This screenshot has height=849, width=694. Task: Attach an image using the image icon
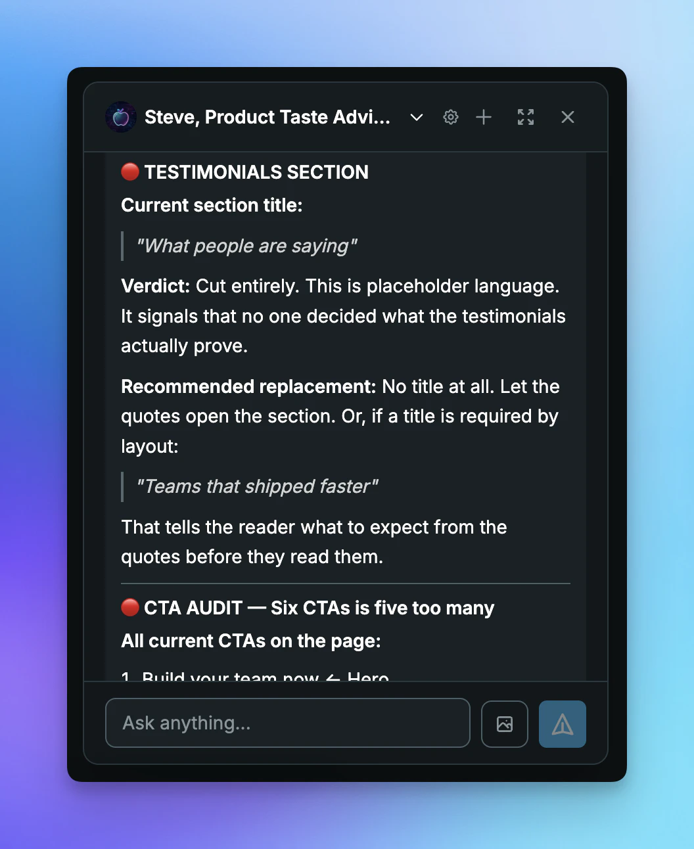point(504,723)
